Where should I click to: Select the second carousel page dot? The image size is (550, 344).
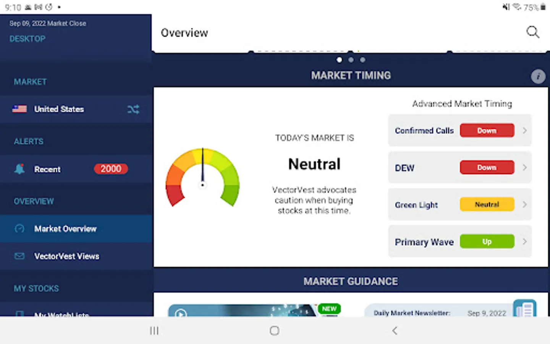[x=351, y=60]
